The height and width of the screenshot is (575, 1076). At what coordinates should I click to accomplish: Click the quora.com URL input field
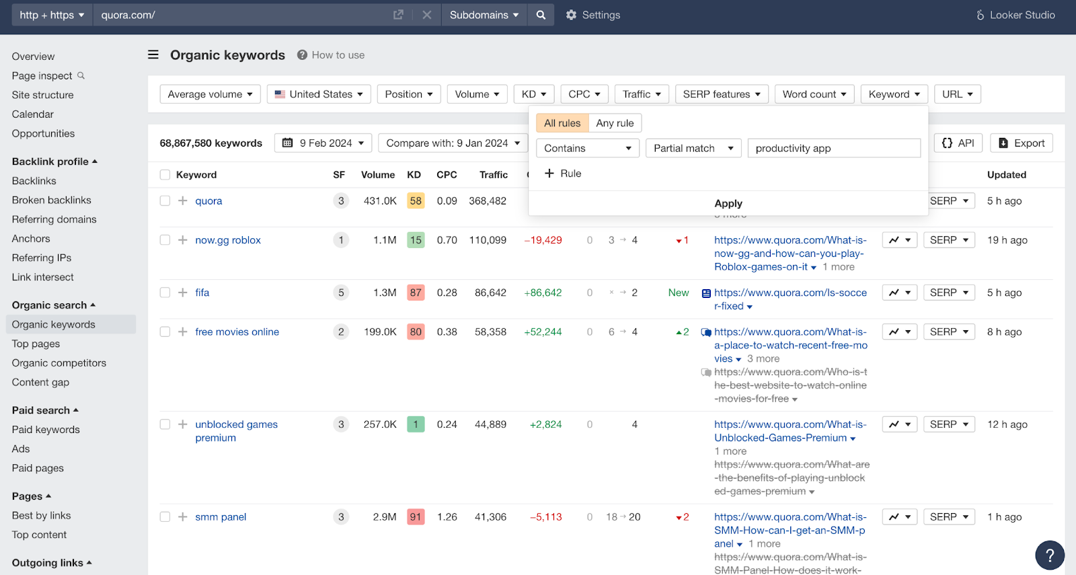pyautogui.click(x=242, y=15)
